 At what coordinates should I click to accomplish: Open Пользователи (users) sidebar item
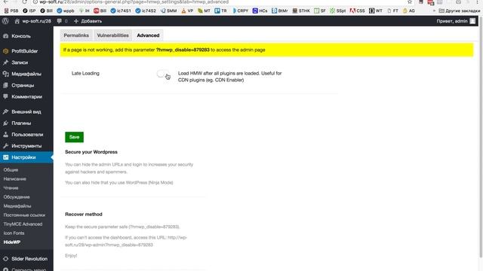(x=26, y=134)
